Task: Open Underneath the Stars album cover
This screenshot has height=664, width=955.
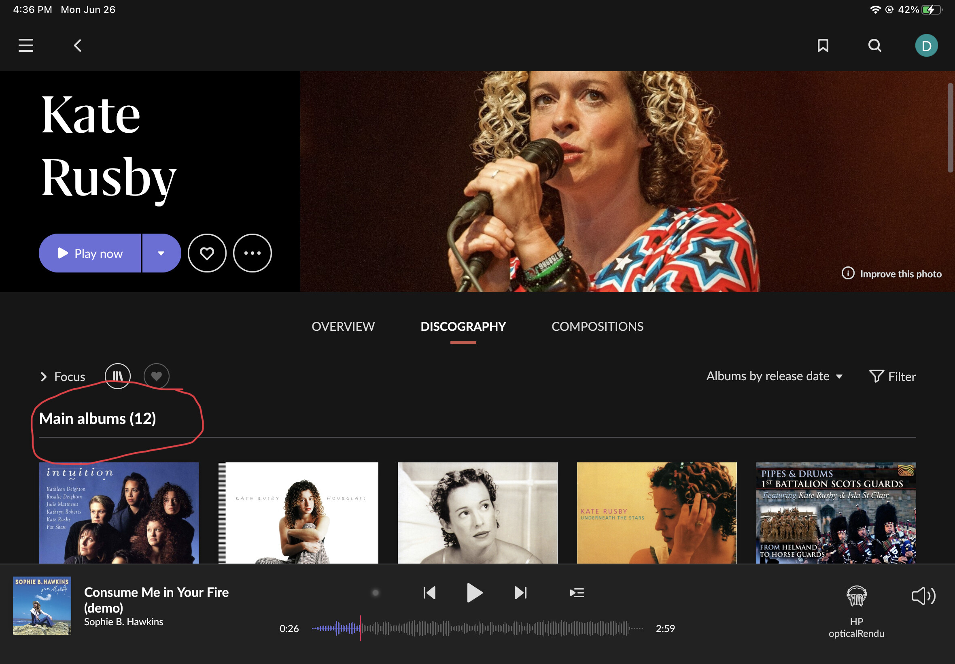Action: tap(656, 513)
